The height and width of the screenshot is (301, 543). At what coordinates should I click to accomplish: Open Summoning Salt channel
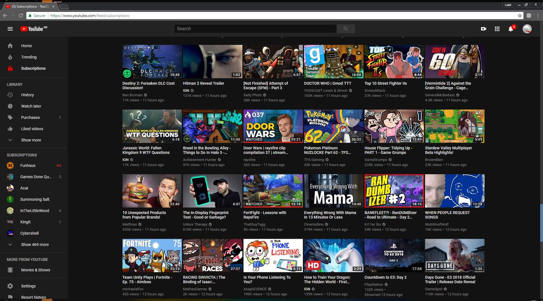[34, 199]
